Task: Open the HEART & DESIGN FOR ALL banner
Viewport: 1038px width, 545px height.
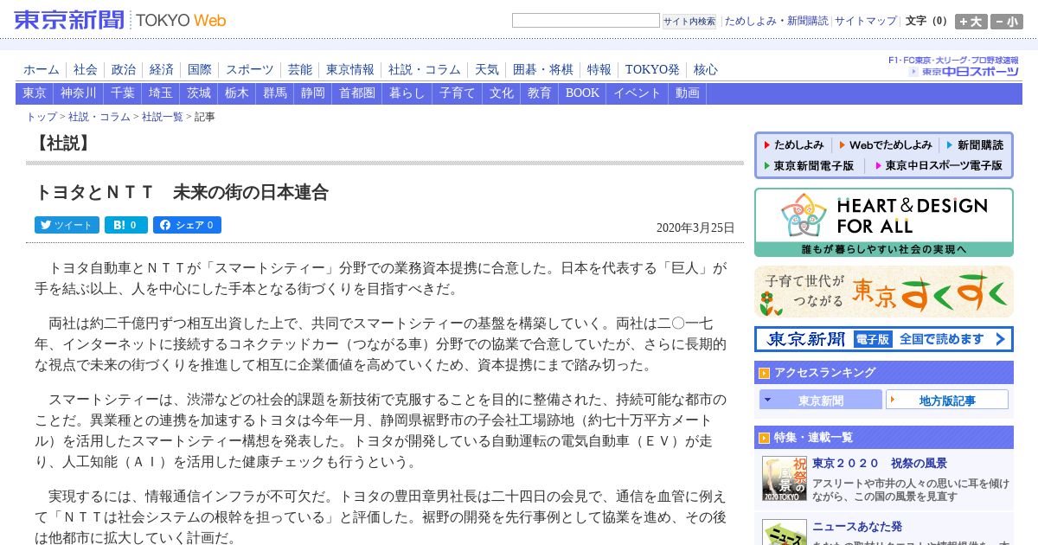Action: (x=884, y=222)
